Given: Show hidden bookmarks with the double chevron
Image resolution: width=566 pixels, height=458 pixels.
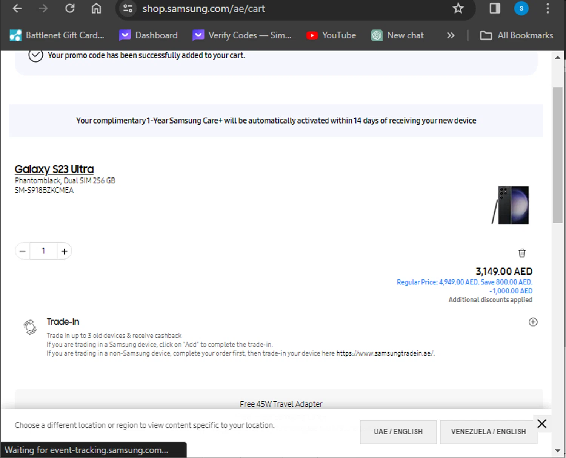Looking at the screenshot, I should (x=451, y=35).
